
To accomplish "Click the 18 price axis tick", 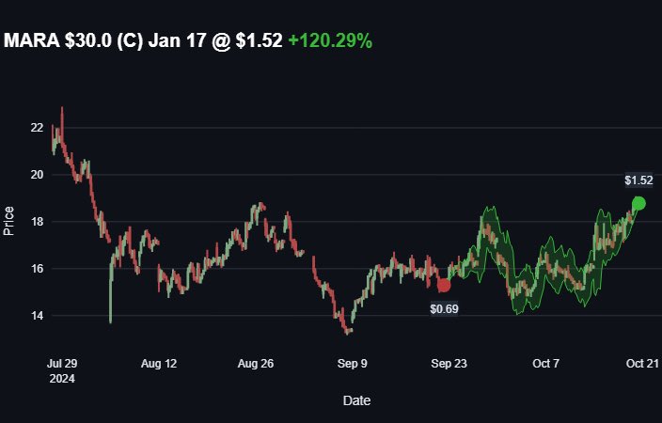I will (x=37, y=222).
